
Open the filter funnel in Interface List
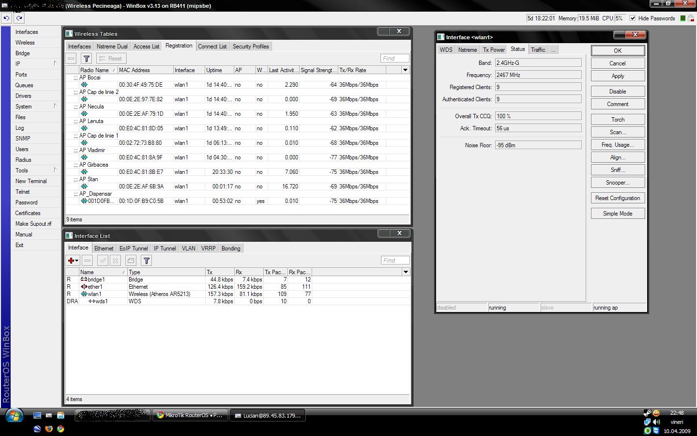[146, 261]
